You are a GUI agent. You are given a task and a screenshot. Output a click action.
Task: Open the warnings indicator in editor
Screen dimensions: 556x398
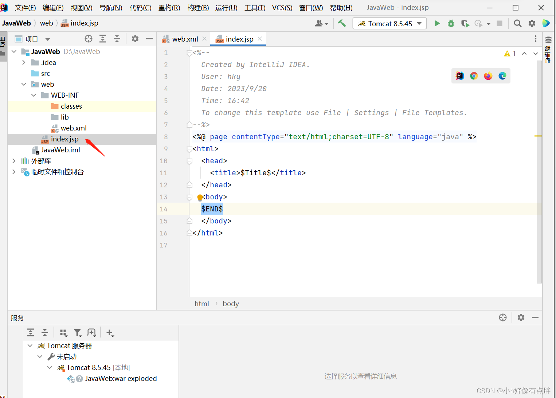point(510,54)
